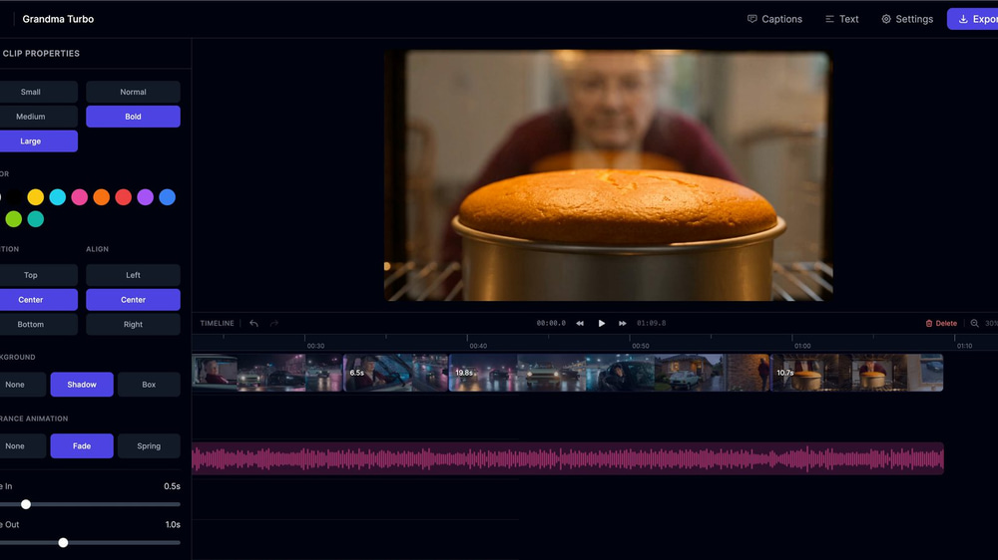Redo the timeline action
998x560 pixels.
(x=274, y=323)
